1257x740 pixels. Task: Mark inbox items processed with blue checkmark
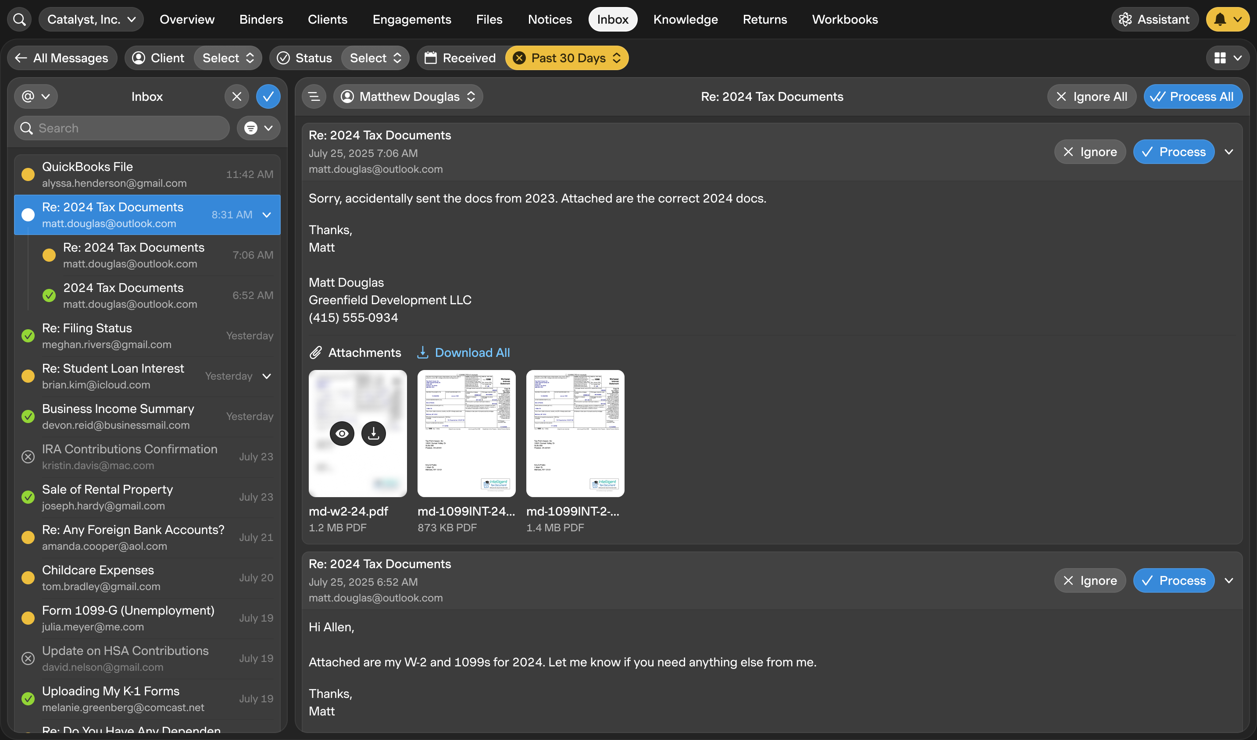268,97
